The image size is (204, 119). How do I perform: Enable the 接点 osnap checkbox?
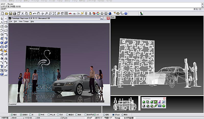pyautogui.click(x=76, y=115)
